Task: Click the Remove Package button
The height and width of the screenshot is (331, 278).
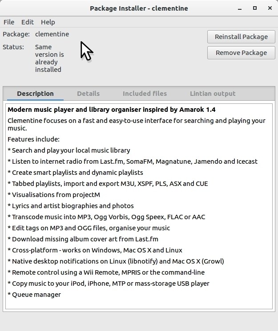Action: 241,53
